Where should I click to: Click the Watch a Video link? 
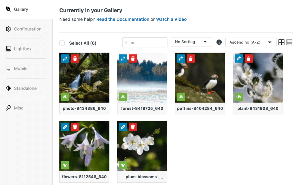tap(171, 19)
